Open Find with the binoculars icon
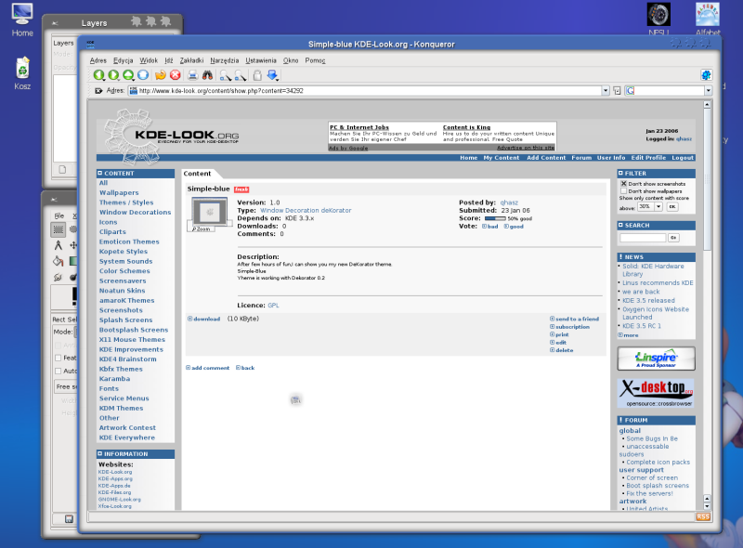Screen dimensions: 743x548 coord(207,75)
